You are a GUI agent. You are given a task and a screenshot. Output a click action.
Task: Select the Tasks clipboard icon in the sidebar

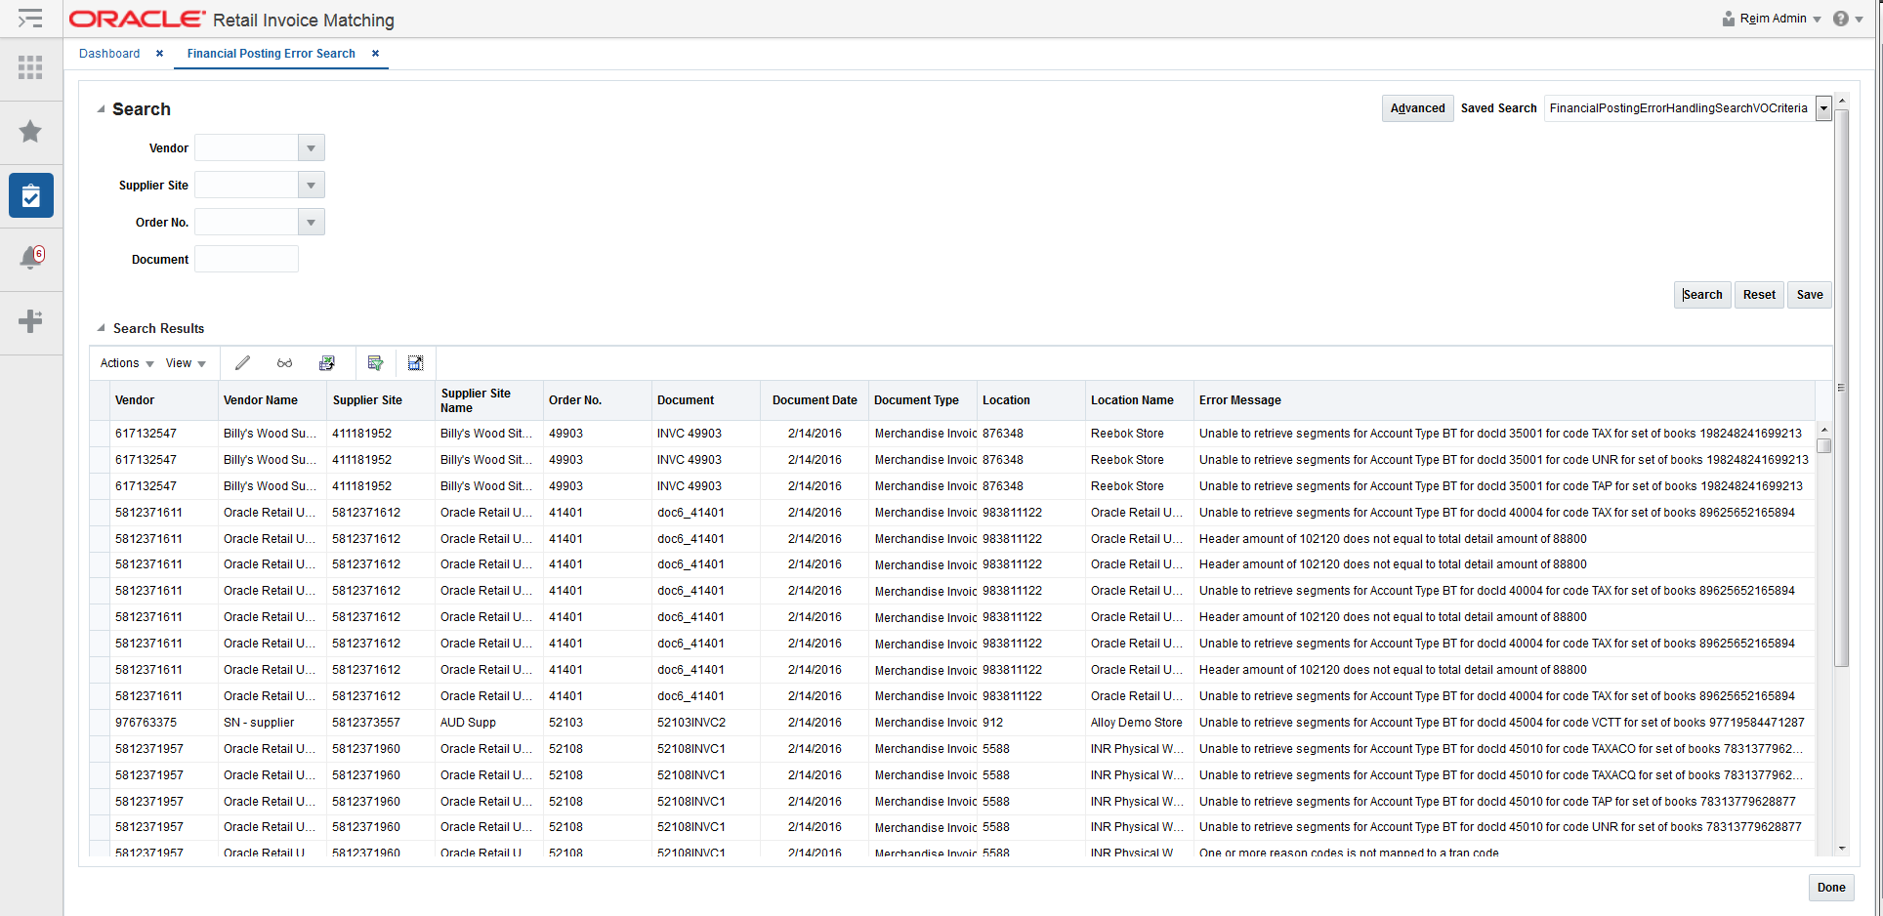pos(30,195)
